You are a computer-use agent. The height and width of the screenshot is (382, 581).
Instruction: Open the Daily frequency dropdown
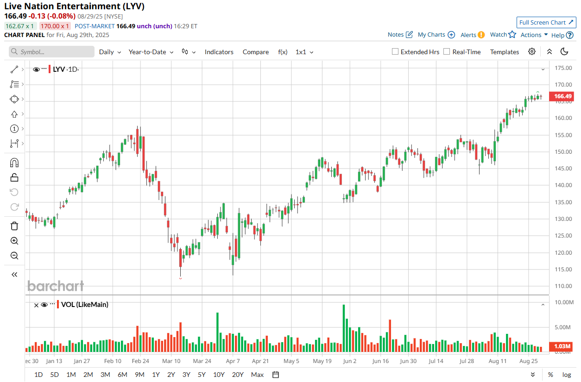coord(110,52)
